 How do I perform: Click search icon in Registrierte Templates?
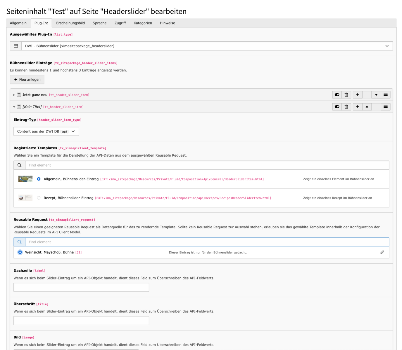point(20,165)
